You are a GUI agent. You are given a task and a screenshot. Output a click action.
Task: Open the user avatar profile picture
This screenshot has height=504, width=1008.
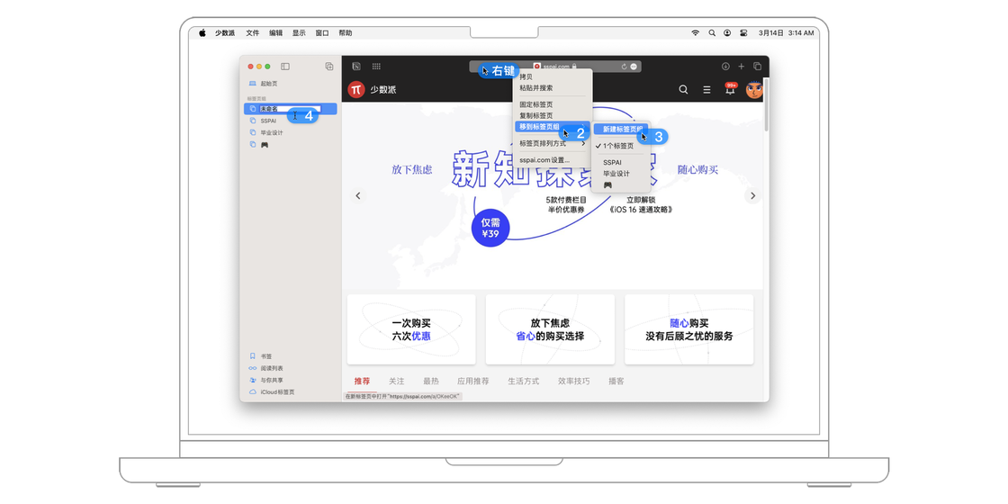(x=754, y=89)
